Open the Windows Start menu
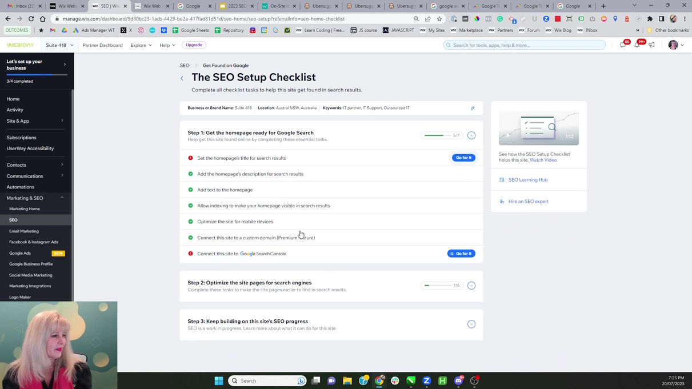 click(219, 381)
